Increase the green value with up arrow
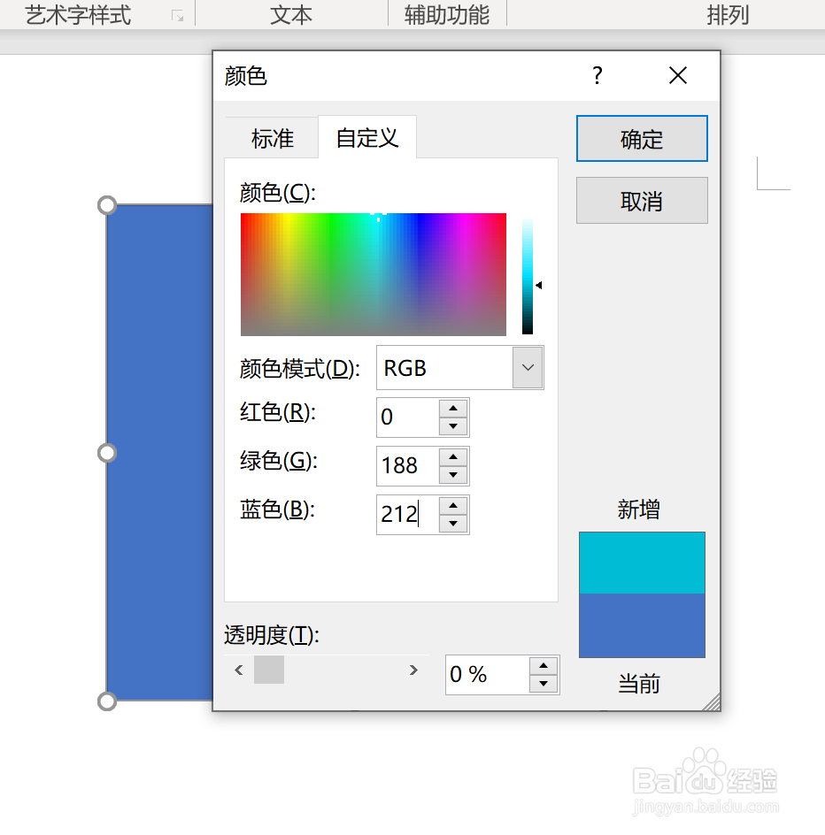The image size is (825, 835). (x=453, y=457)
